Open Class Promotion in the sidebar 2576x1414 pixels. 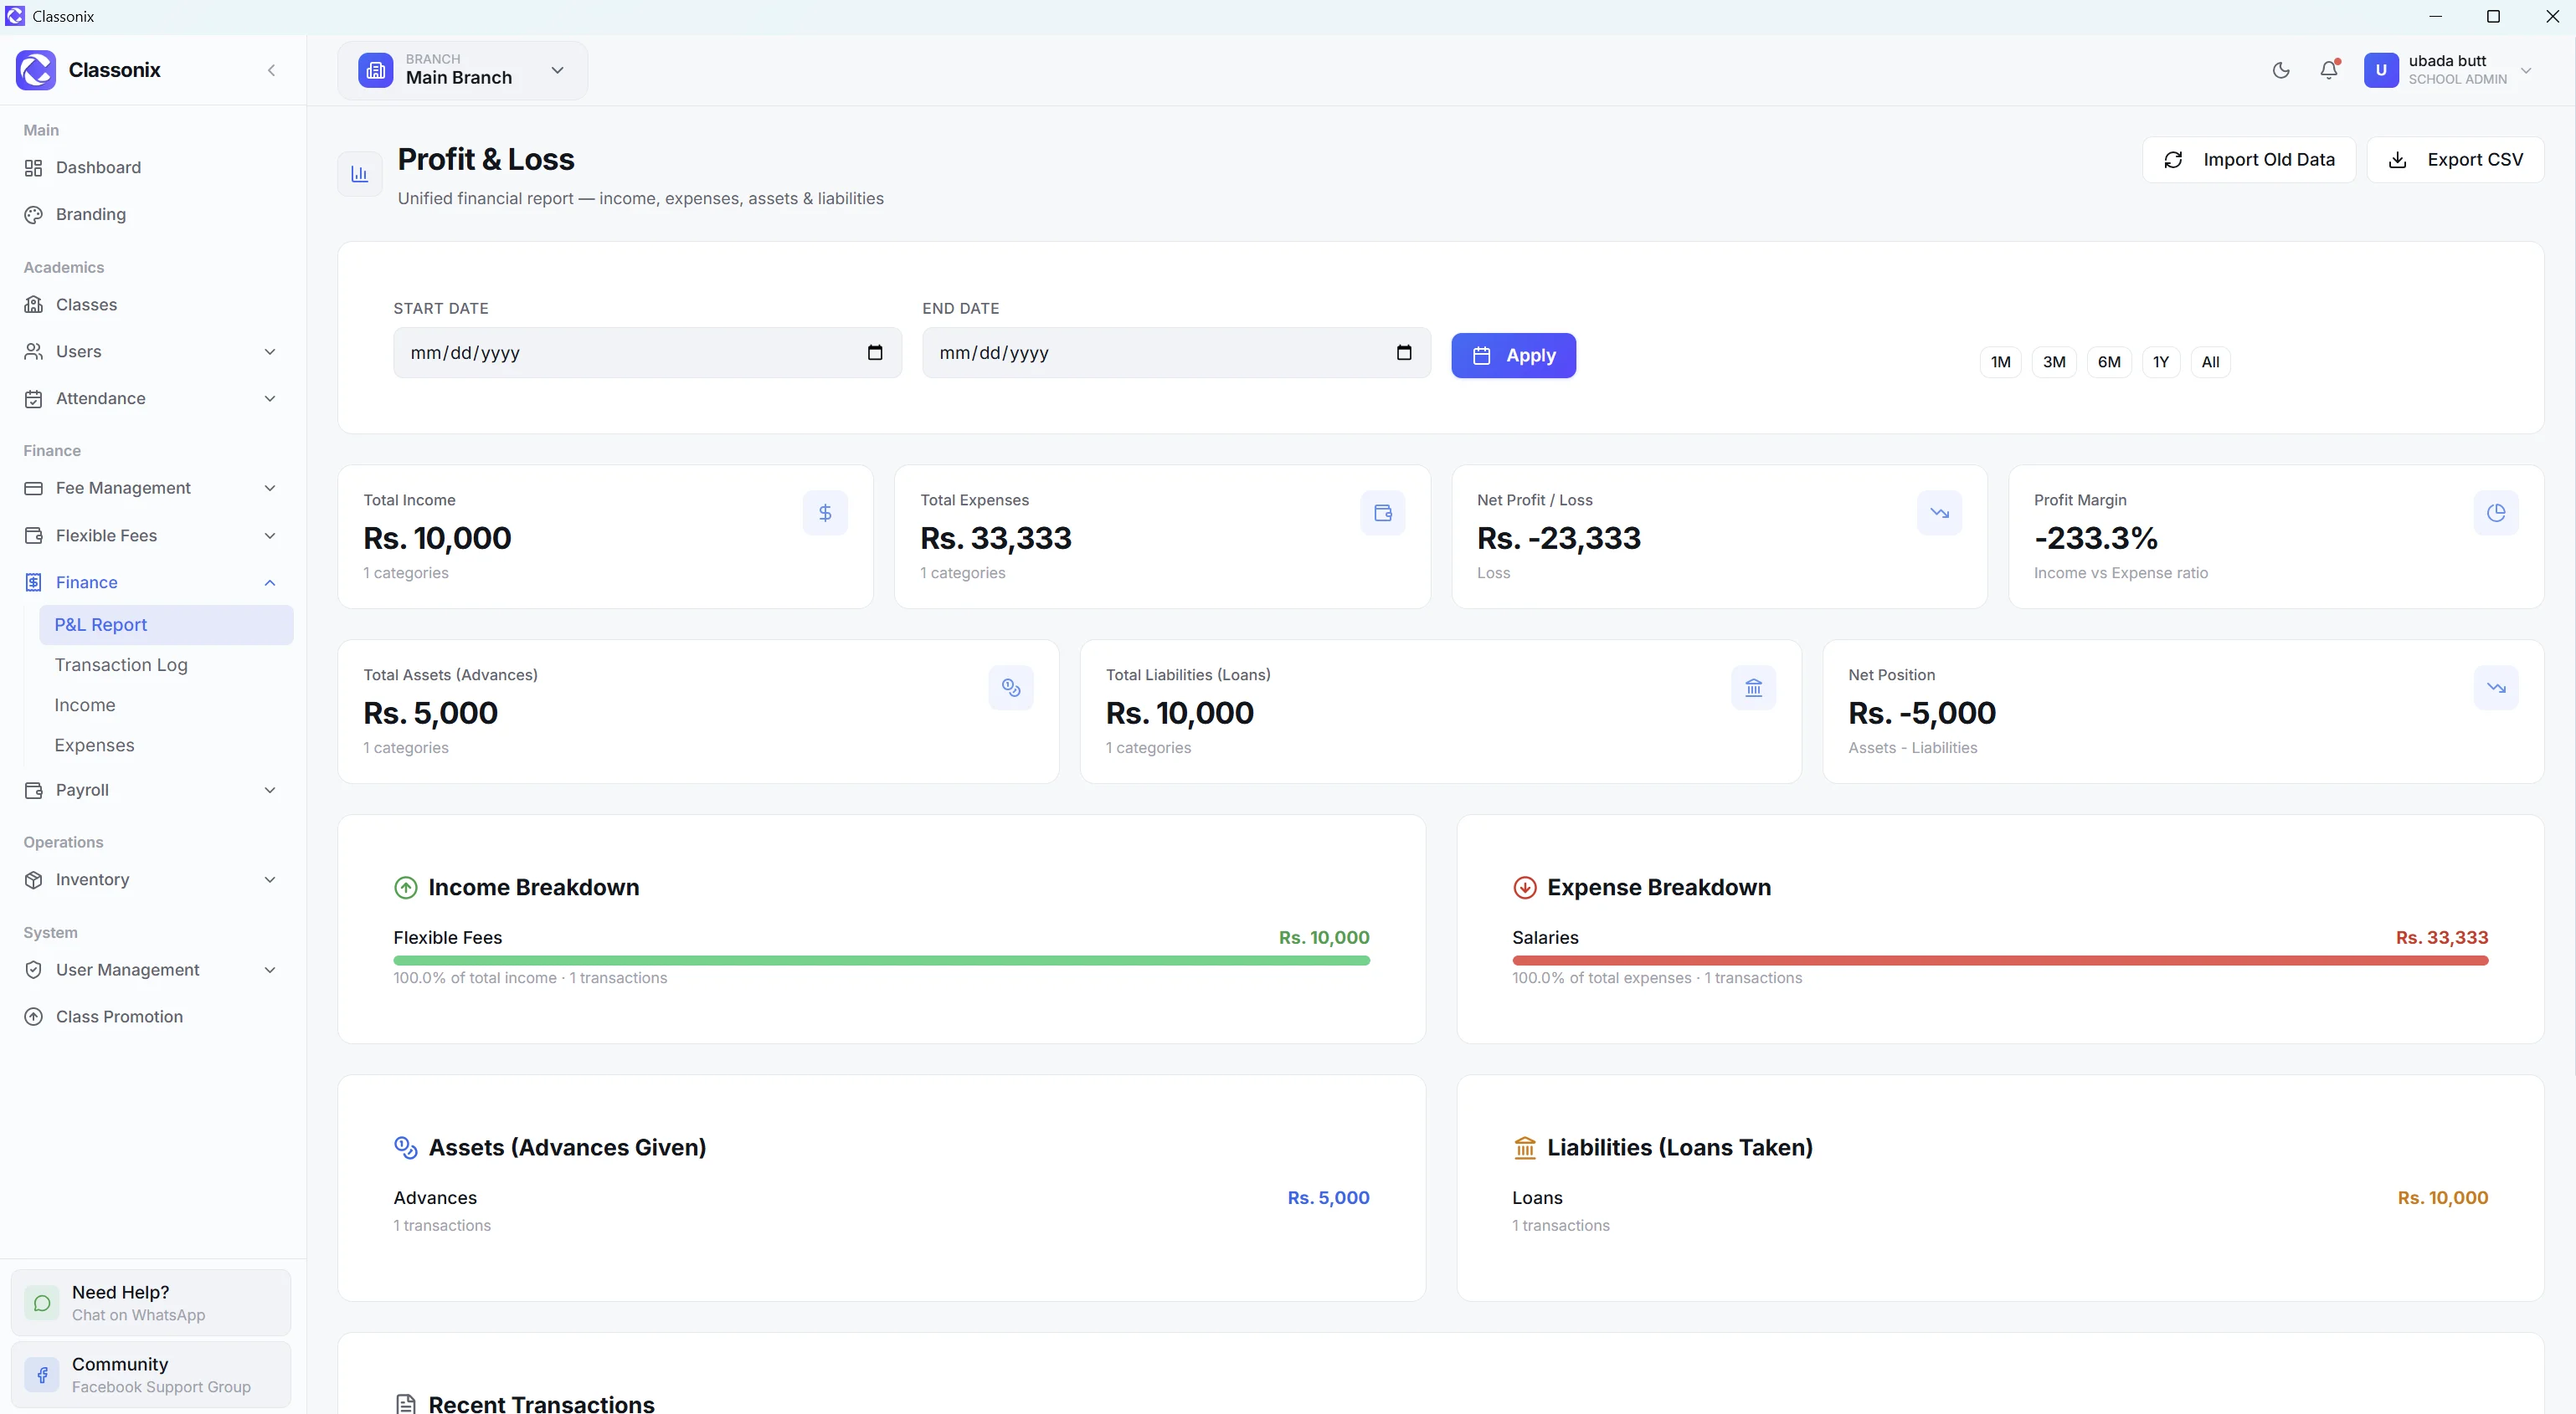point(152,1017)
